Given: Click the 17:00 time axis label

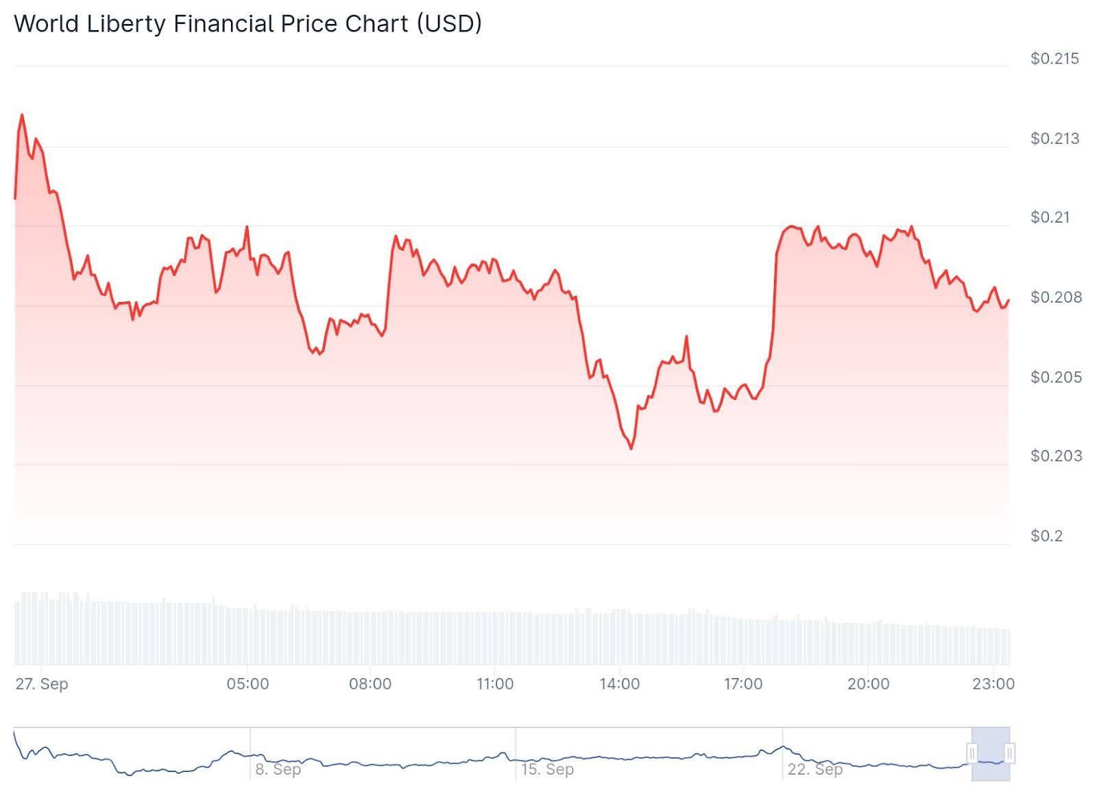Looking at the screenshot, I should coord(743,684).
